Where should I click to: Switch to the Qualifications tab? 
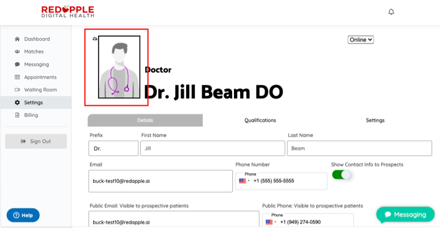pyautogui.click(x=260, y=120)
